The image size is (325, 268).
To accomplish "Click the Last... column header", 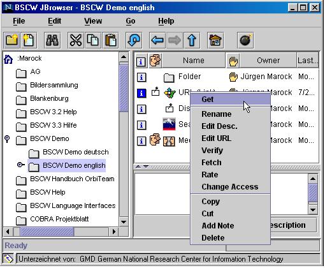I will click(x=308, y=61).
